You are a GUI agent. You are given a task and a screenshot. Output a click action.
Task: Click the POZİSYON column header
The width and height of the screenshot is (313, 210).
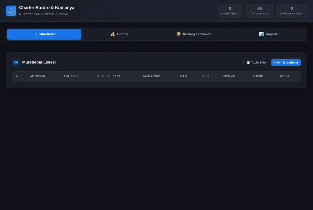tap(71, 76)
